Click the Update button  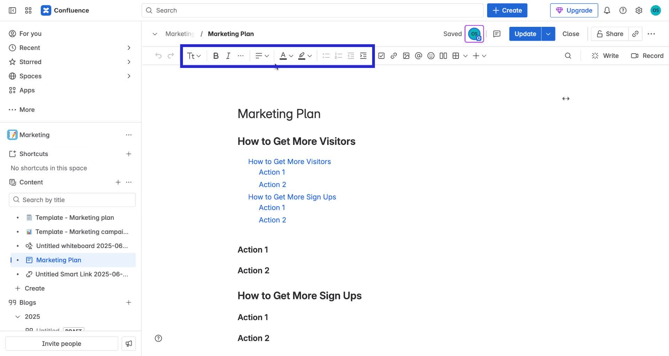[x=525, y=34]
